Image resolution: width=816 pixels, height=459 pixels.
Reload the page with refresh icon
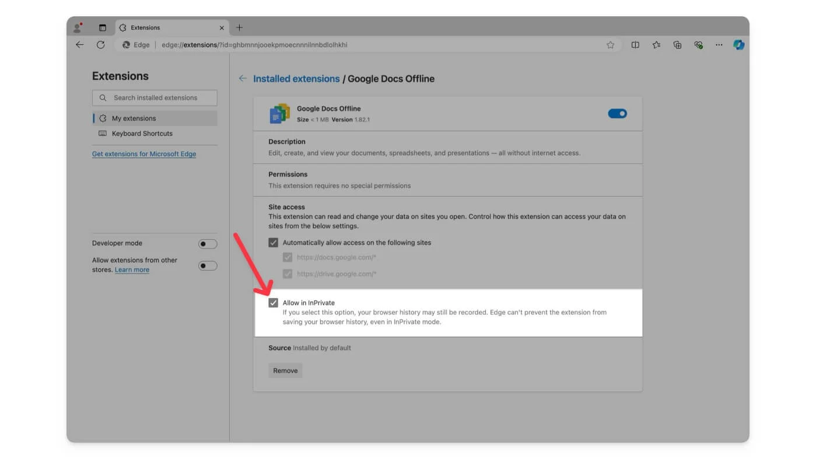(100, 45)
